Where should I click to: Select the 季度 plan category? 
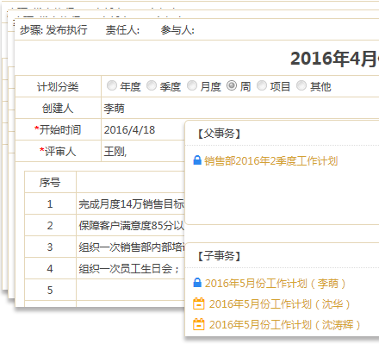(x=152, y=85)
